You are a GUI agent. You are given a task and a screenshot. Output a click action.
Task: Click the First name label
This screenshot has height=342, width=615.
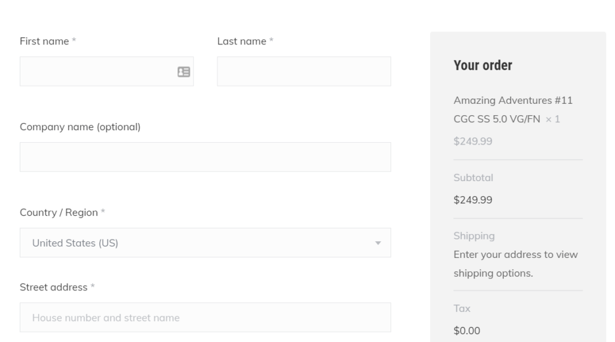[44, 41]
